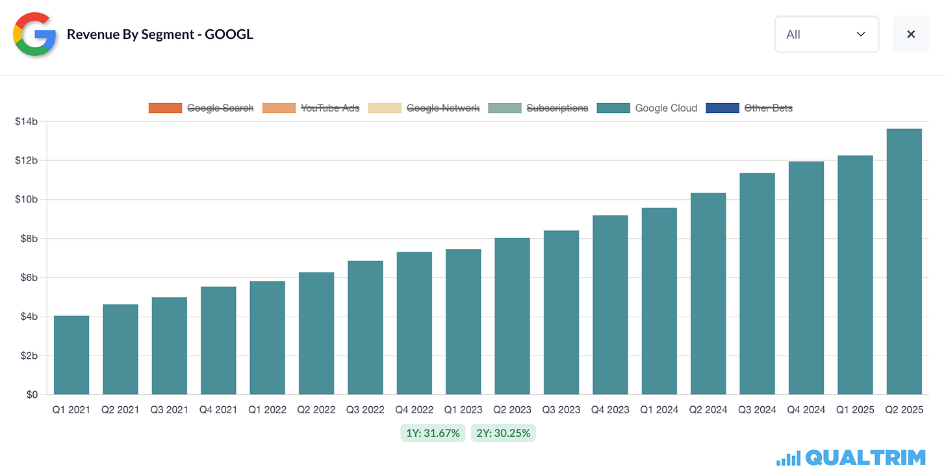946x473 pixels.
Task: Click the Q2 2022 bar
Action: tap(316, 334)
